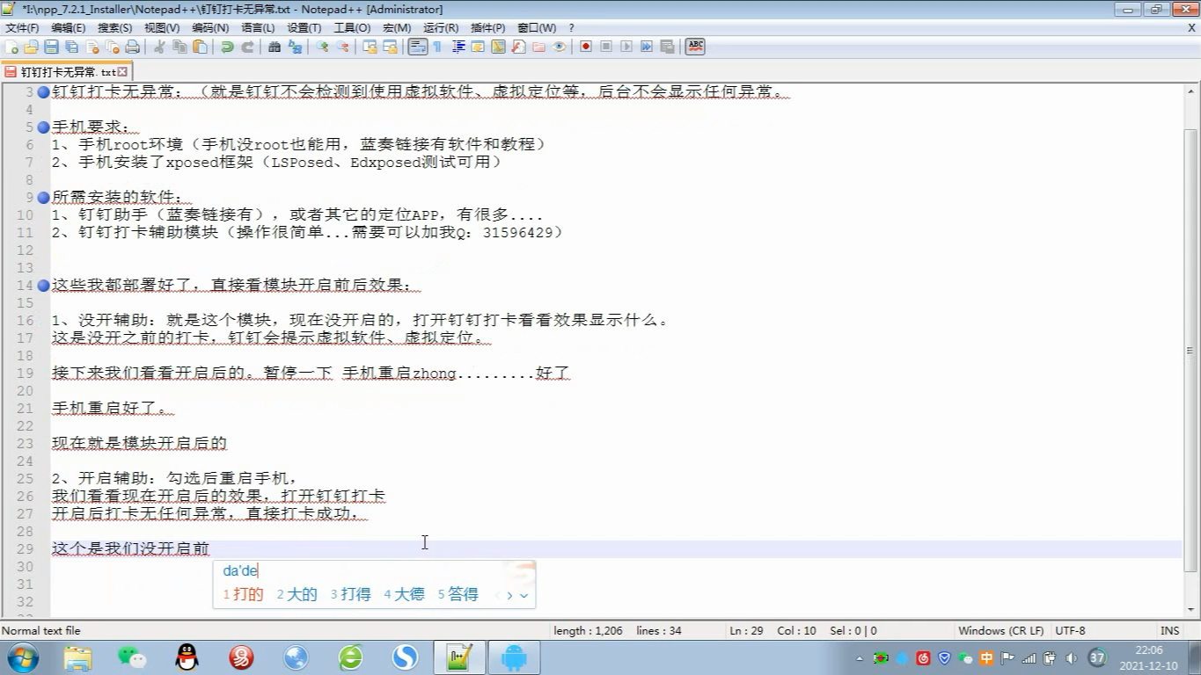The height and width of the screenshot is (675, 1201).
Task: Choose IME candidate 5 答得
Action: coord(458,595)
